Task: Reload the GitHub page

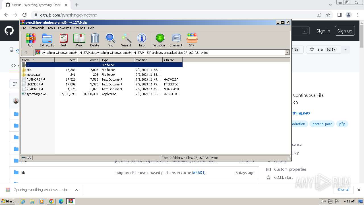Action: coord(24,15)
